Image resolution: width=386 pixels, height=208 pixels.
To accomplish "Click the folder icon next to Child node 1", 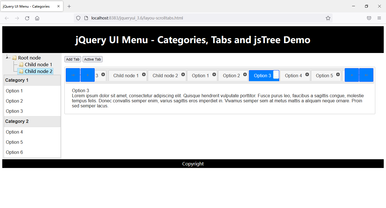I will point(21,65).
